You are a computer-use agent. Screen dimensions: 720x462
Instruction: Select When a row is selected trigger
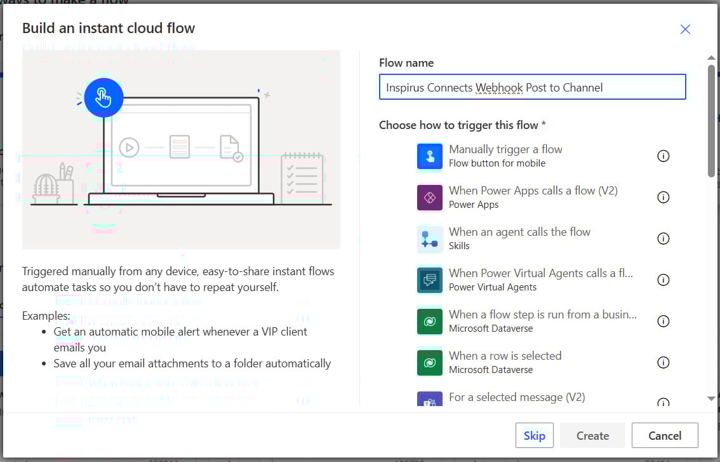(x=543, y=363)
